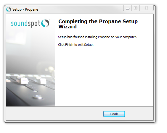The height and width of the screenshot is (133, 167).
Task: Click the greyed-out close X button
Action: [147, 8]
